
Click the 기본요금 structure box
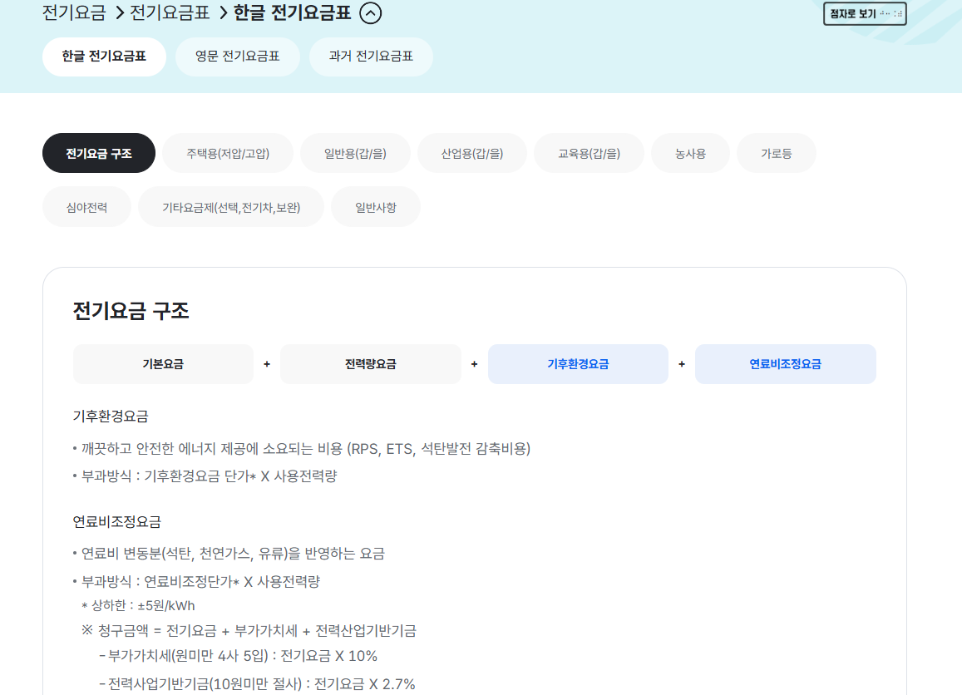163,364
